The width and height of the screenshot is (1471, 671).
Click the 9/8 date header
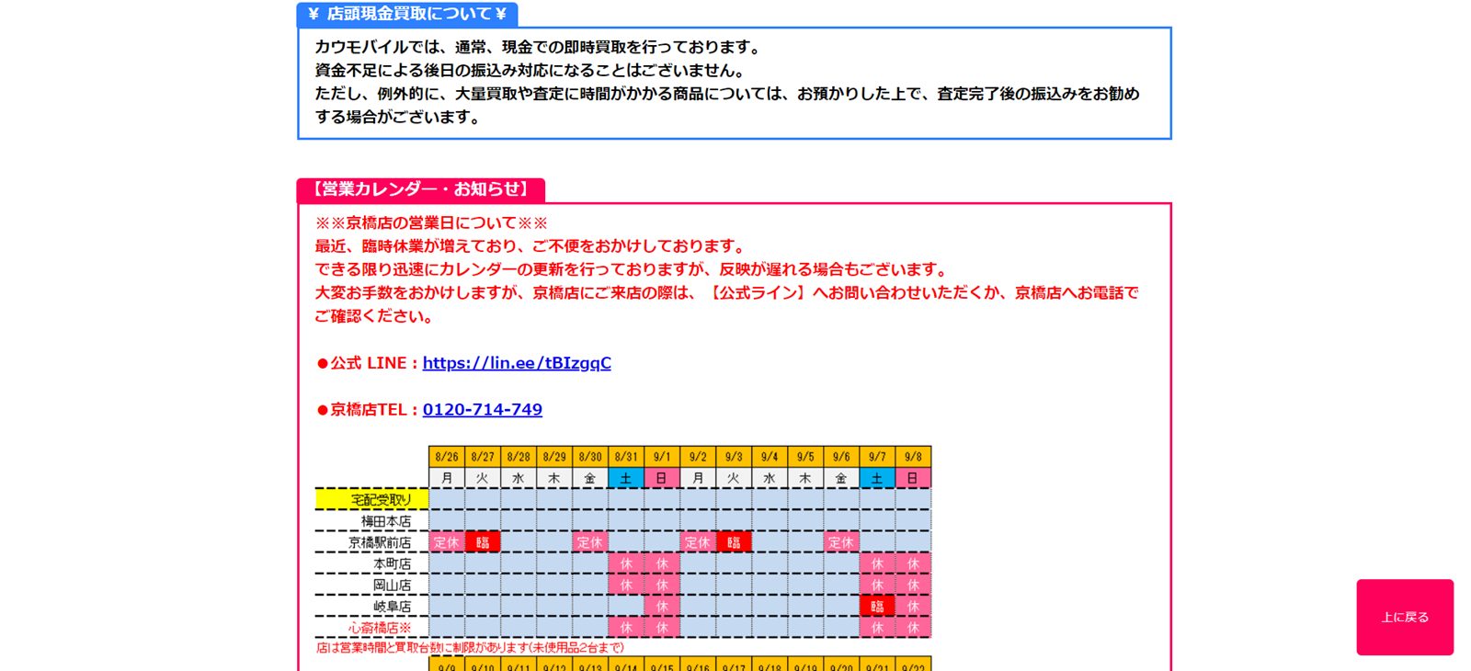tap(913, 457)
